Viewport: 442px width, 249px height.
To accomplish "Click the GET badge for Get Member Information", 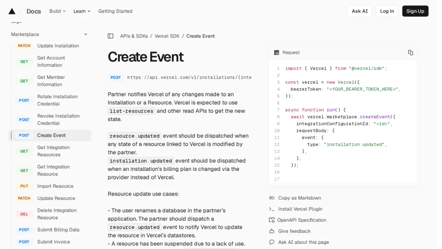I will (24, 81).
